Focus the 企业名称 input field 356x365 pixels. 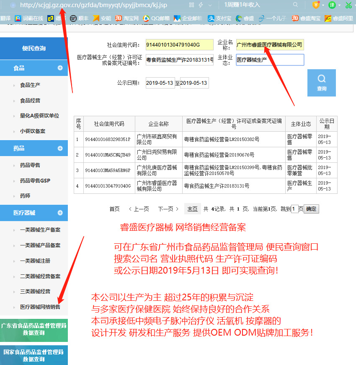(x=270, y=45)
